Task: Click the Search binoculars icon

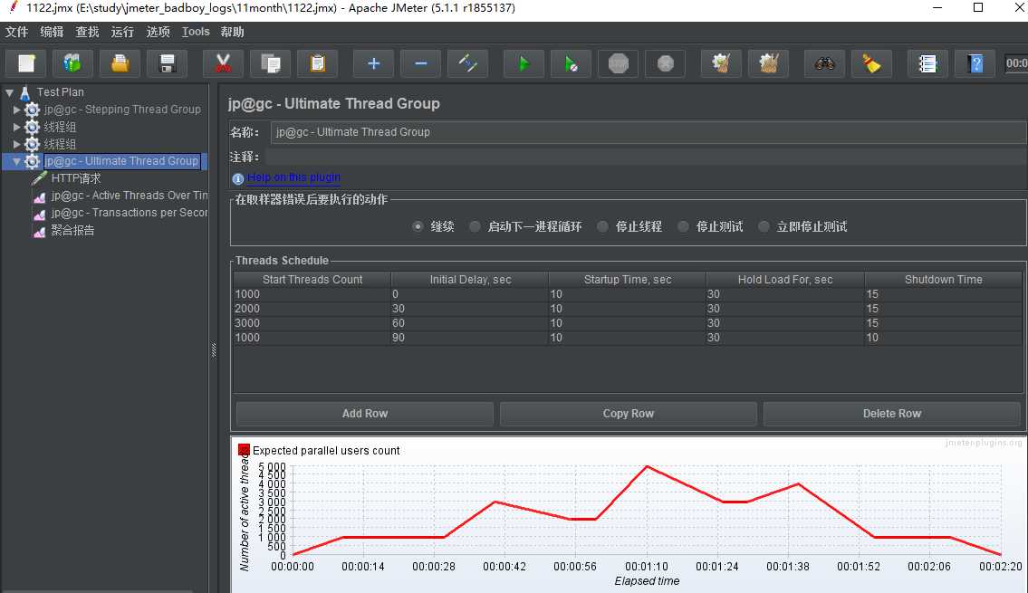Action: pyautogui.click(x=824, y=63)
